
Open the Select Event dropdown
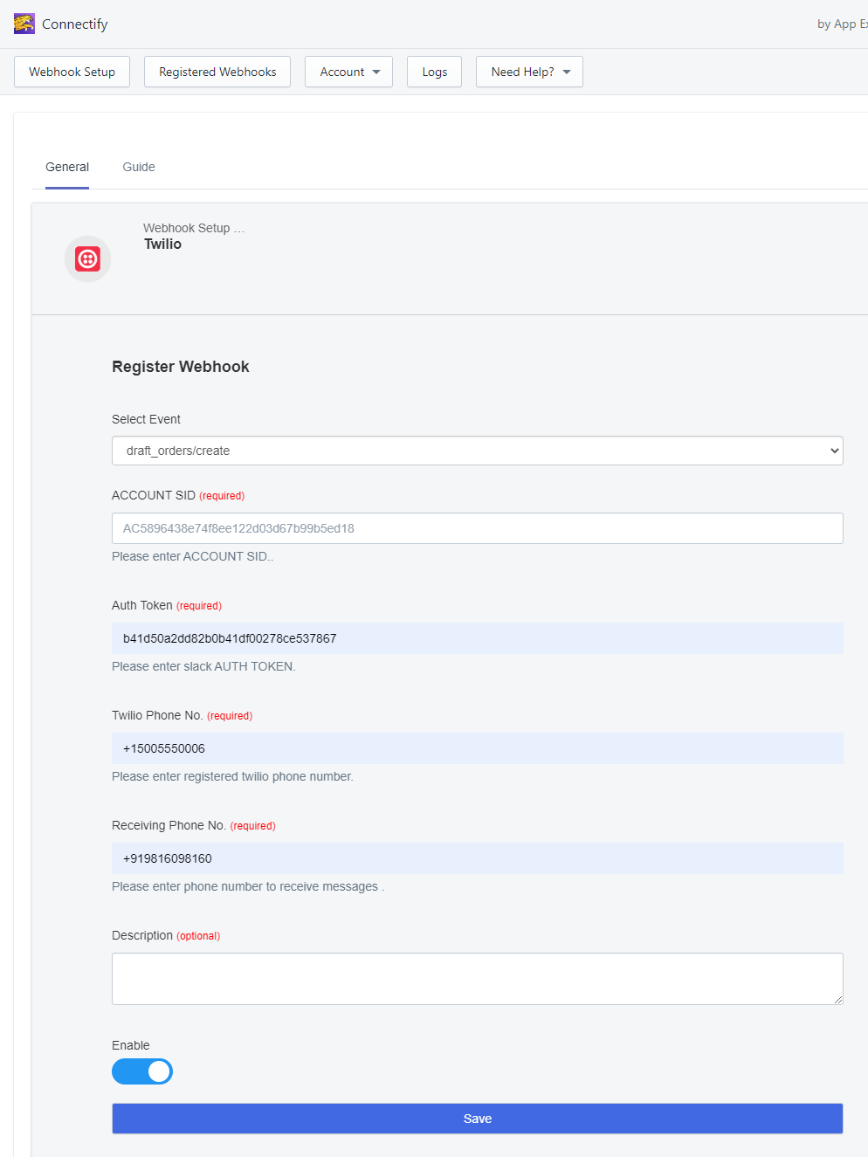coord(478,451)
